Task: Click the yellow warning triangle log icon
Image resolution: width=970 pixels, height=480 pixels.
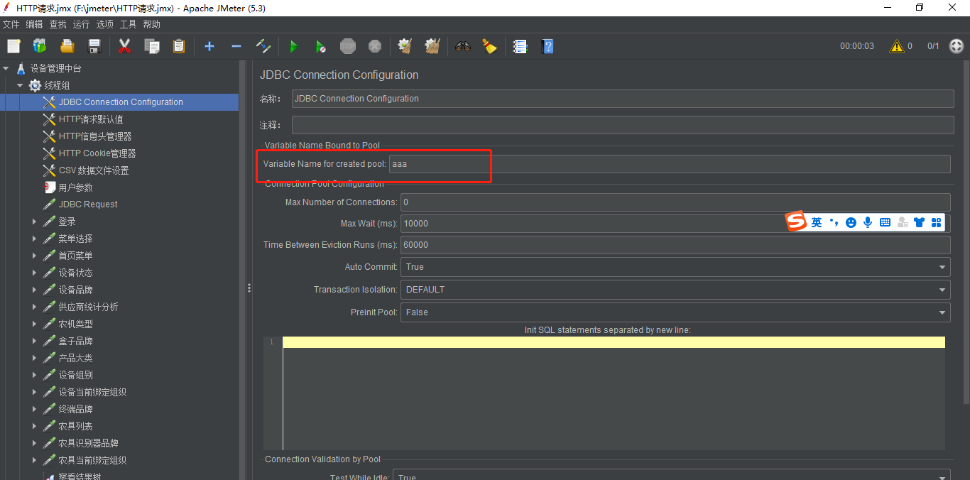Action: click(897, 46)
